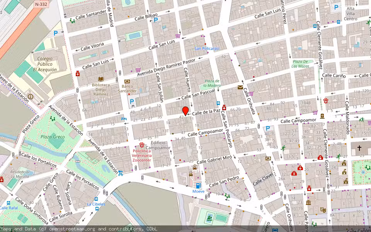
Task: Click the Calle Sorolla street label
Action: (x=61, y=217)
